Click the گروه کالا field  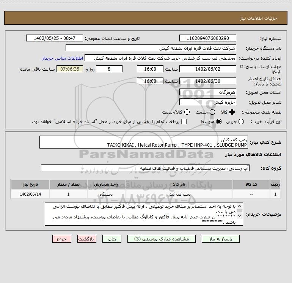click(145, 168)
